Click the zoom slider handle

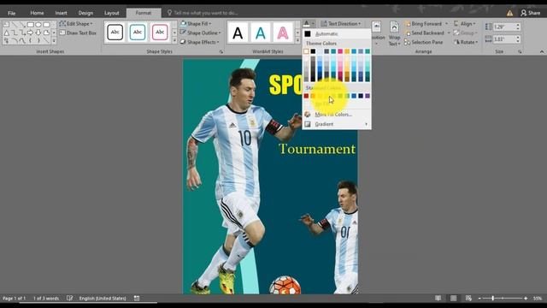coord(492,299)
